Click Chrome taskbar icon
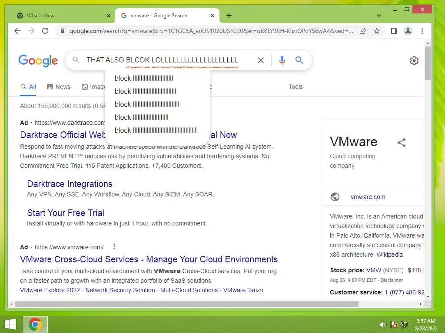Image resolution: width=445 pixels, height=333 pixels. coord(35,324)
